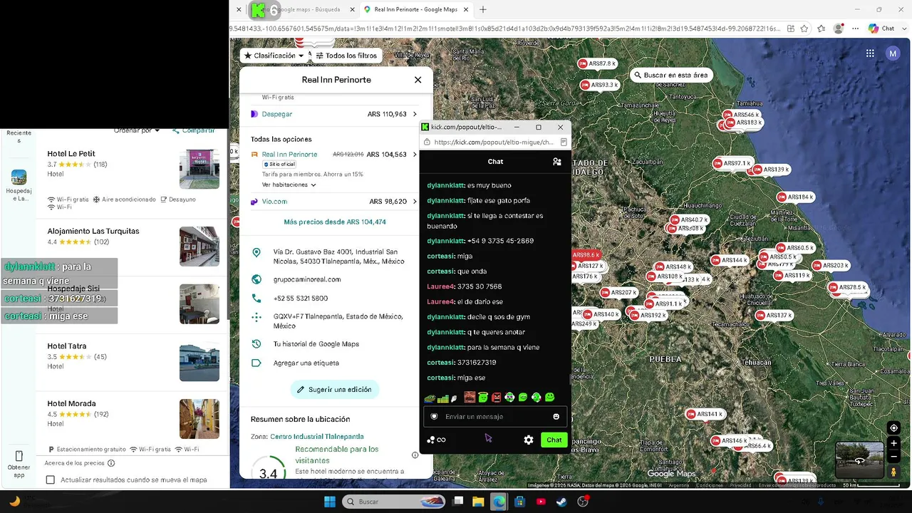
Task: Click the hotel website globe icon
Action: coord(256,279)
